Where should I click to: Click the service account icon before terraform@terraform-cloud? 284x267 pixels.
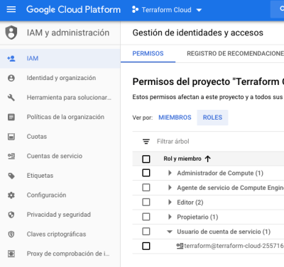pyautogui.click(x=180, y=246)
